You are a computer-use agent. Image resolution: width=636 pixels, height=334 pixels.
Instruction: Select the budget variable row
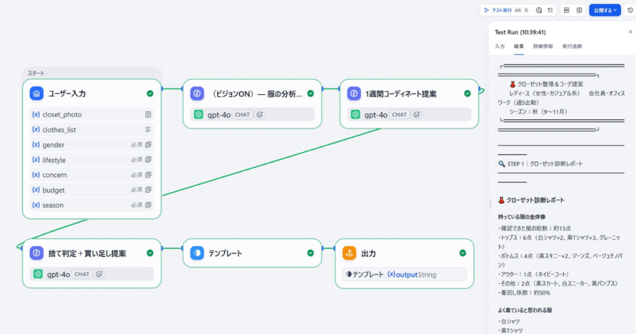(92, 190)
